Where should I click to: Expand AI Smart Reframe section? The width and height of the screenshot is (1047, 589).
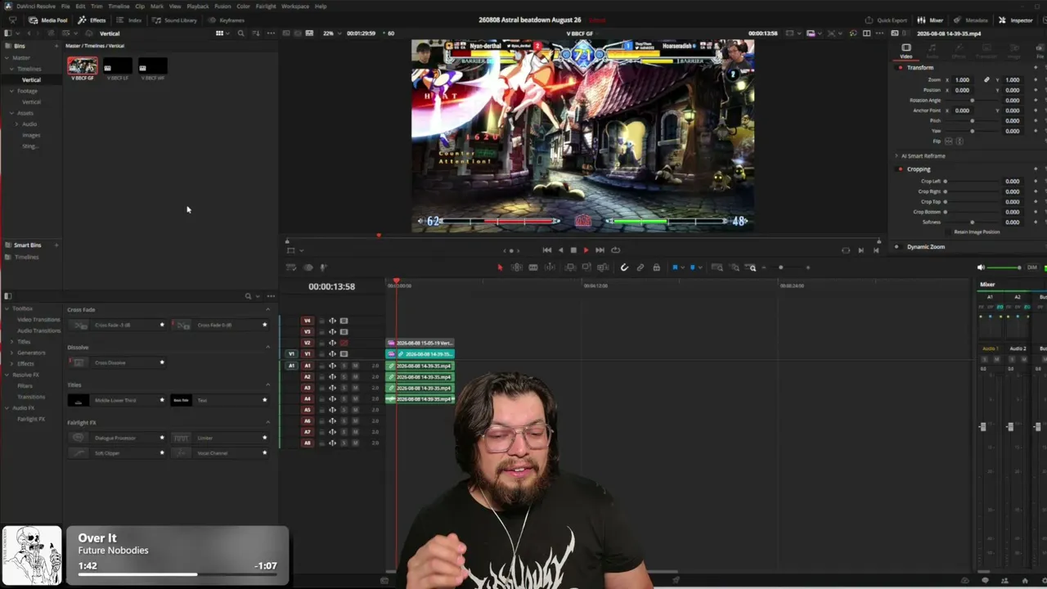pyautogui.click(x=896, y=156)
